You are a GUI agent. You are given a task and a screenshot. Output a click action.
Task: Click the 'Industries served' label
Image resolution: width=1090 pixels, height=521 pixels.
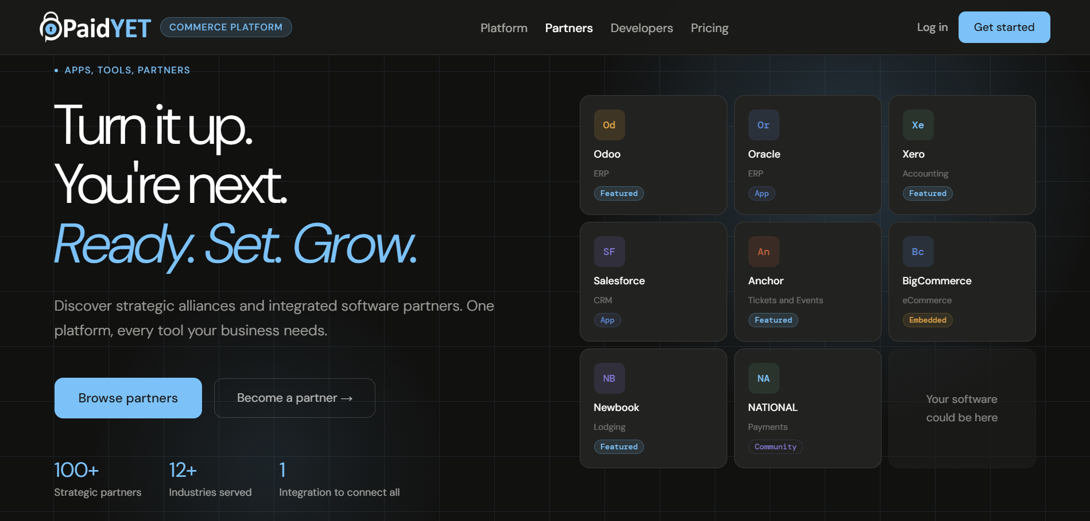coord(210,492)
